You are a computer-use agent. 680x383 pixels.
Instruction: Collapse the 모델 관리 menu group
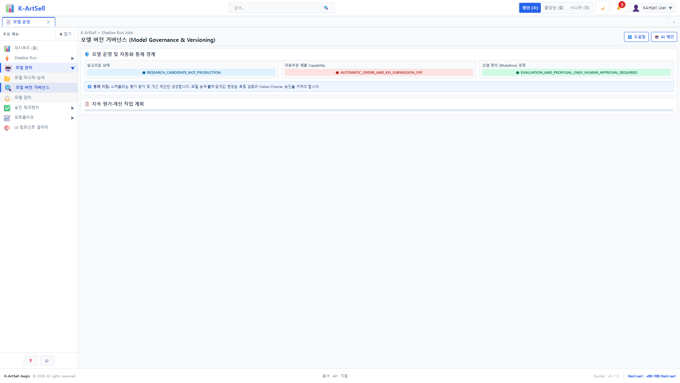click(72, 68)
